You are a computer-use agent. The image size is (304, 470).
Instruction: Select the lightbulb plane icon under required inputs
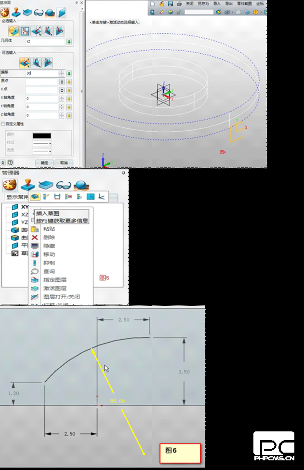[x=13, y=31]
